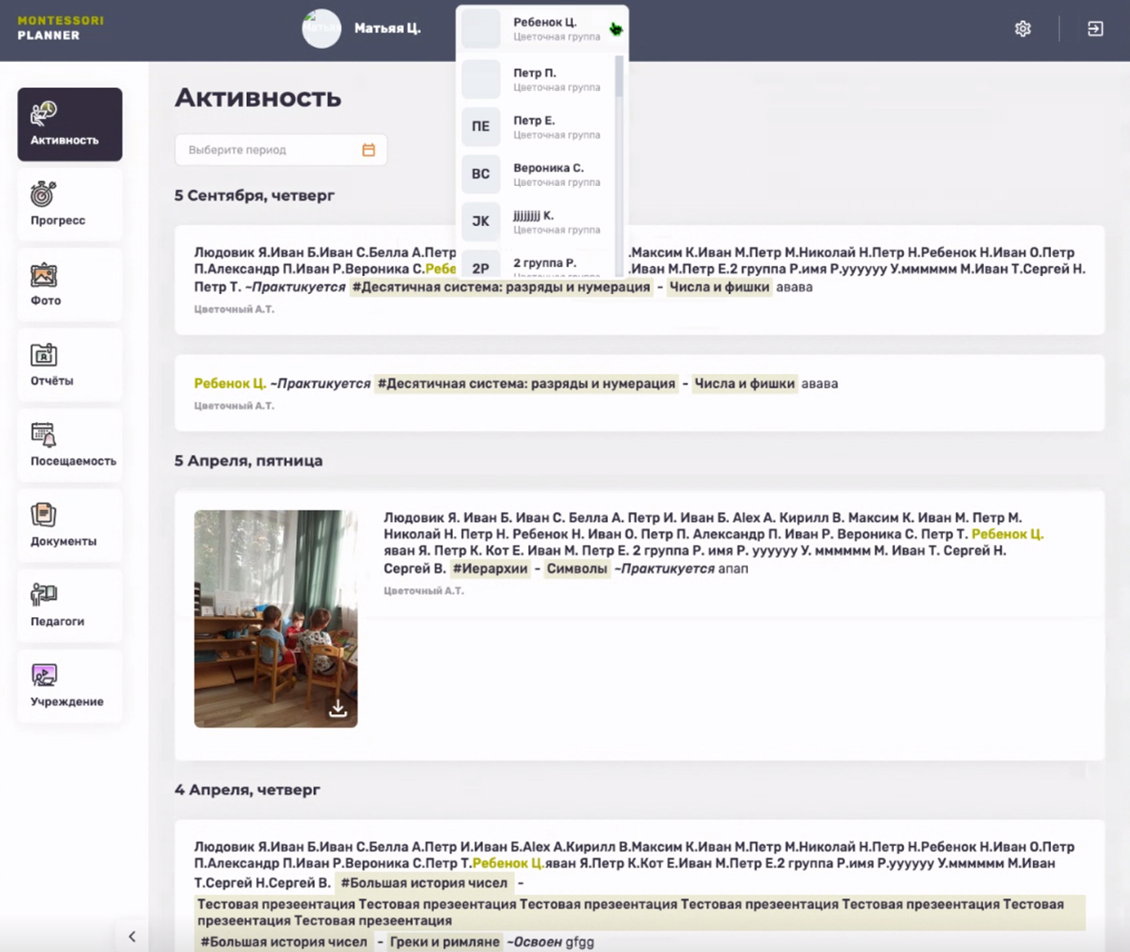Screen dimensions: 1130x952
Task: Click the 5 Апреля, пятница date heading
Action: (249, 460)
